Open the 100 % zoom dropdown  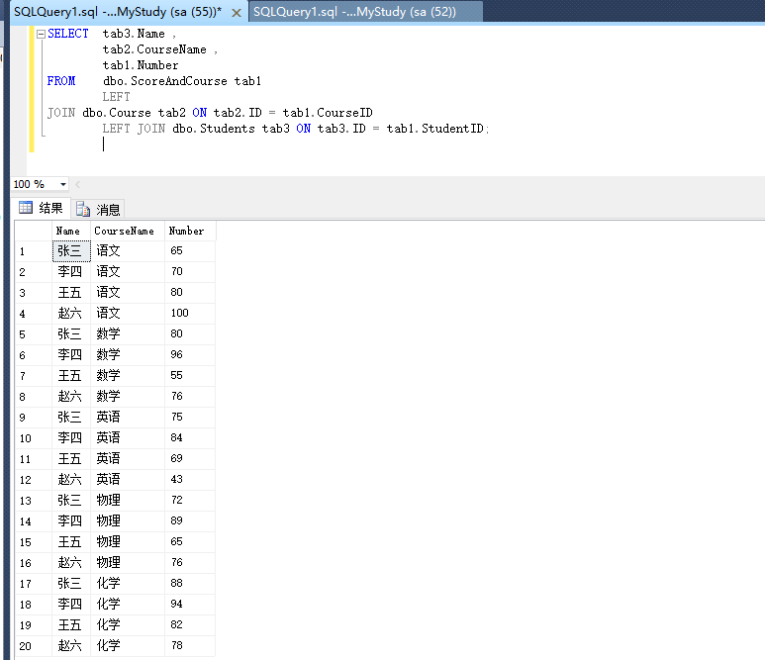pyautogui.click(x=63, y=184)
